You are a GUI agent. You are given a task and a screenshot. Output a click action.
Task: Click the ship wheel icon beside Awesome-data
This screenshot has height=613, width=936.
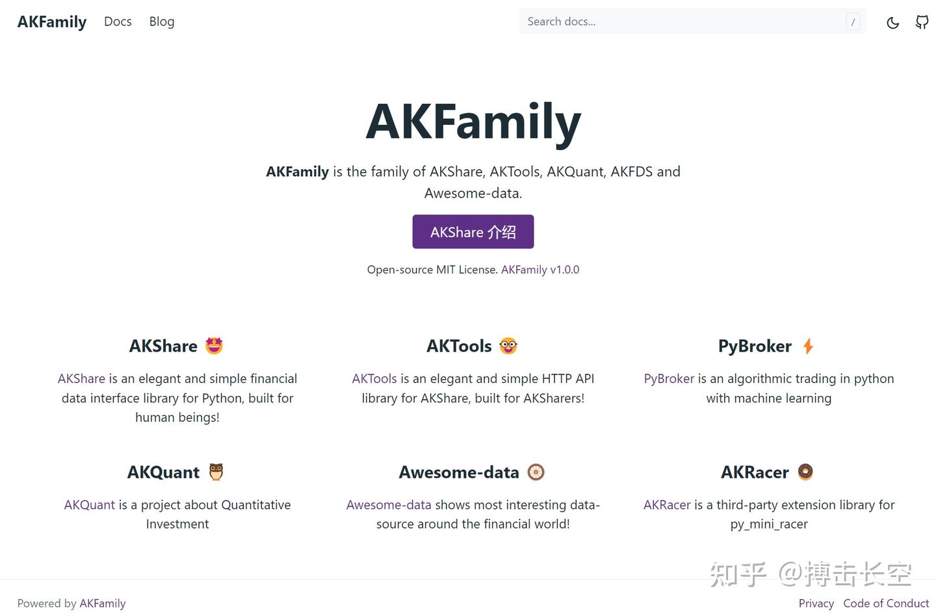(535, 472)
